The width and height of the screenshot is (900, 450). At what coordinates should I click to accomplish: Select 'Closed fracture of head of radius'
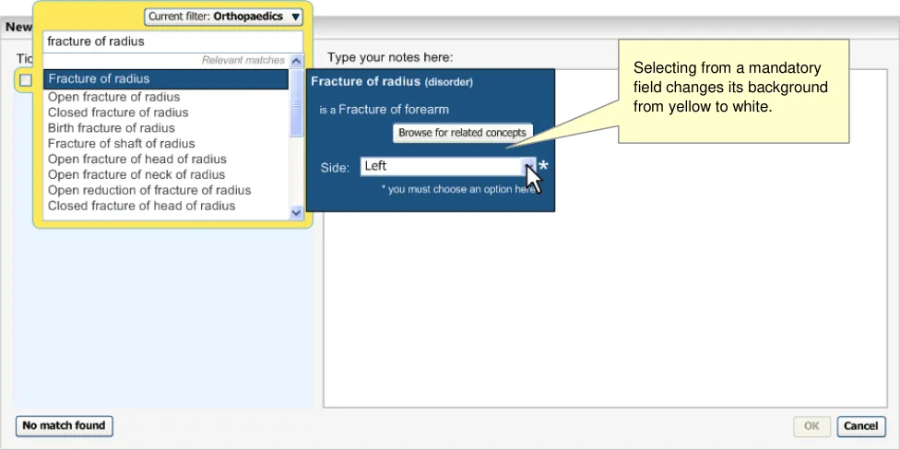pos(141,207)
